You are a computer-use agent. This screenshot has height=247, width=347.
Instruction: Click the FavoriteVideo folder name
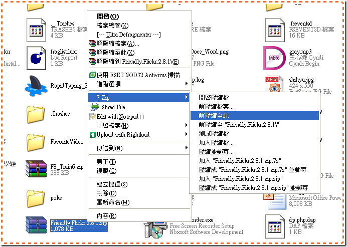tap(67, 142)
